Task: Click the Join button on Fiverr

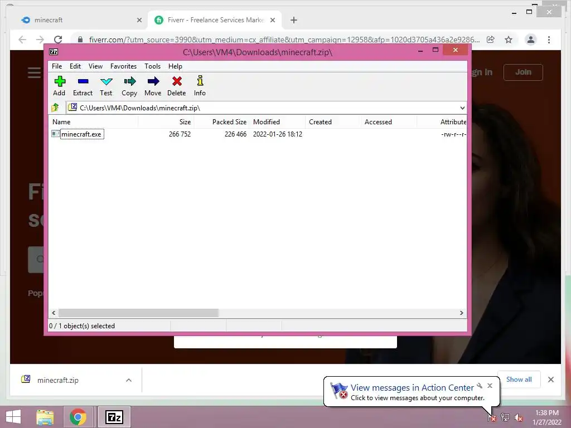Action: tap(523, 72)
